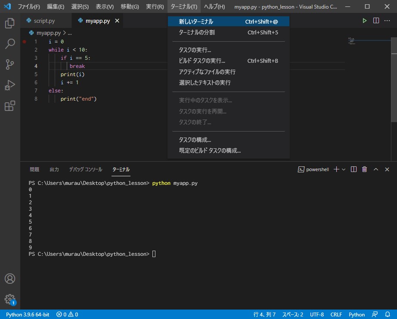397x319 pixels.
Task: Select the ターミナル panel tab
Action: [121, 169]
